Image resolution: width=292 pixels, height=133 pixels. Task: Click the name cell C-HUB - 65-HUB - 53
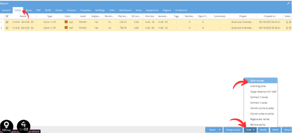(x=23, y=28)
